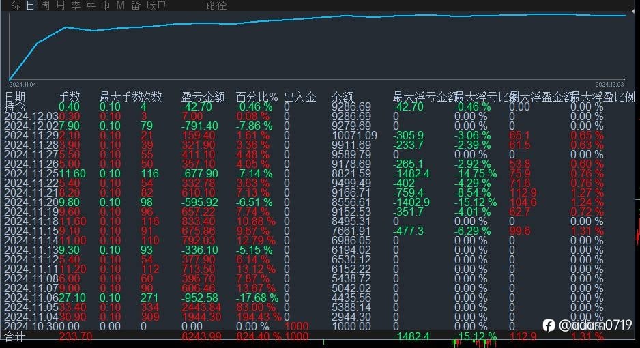Open the 季 quarterly tab

(x=76, y=5)
